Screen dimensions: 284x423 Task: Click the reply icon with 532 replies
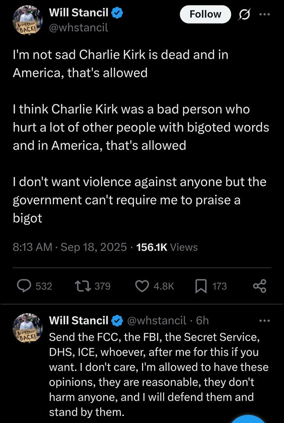(24, 286)
